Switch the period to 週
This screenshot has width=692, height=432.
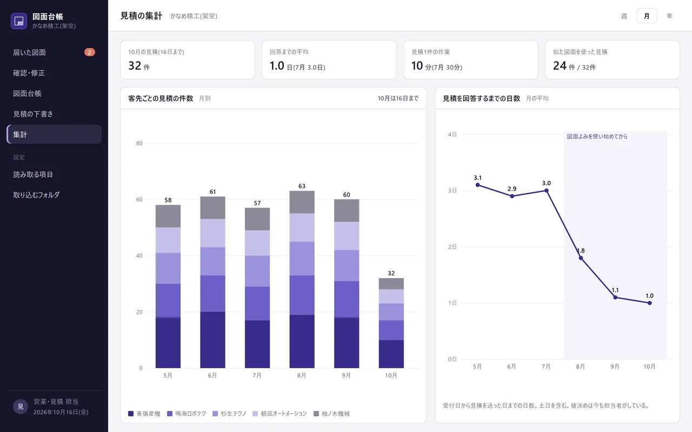pyautogui.click(x=624, y=16)
